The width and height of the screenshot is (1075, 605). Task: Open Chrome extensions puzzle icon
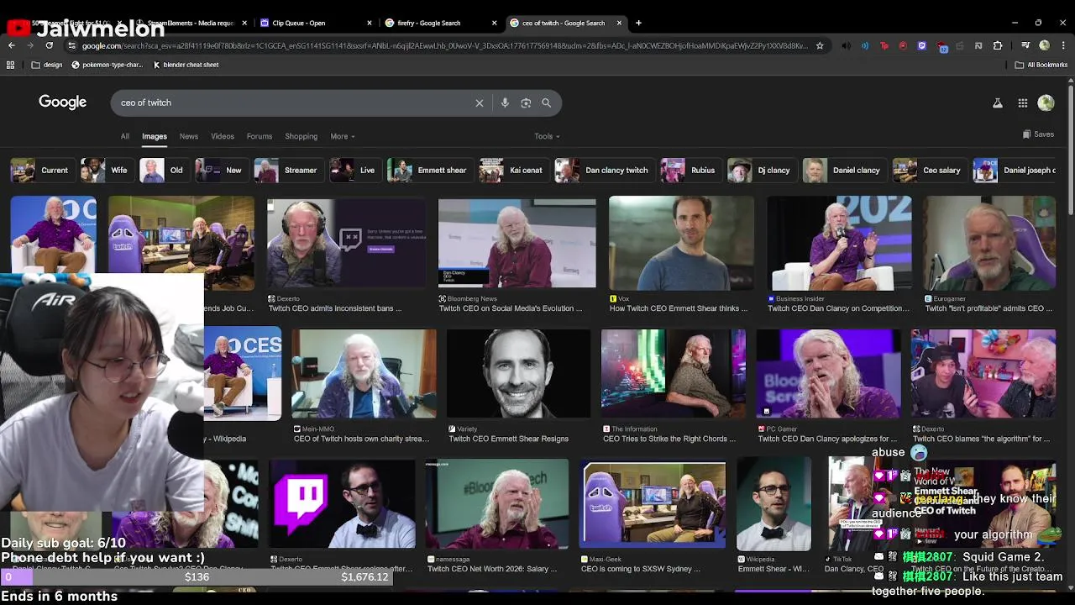pyautogui.click(x=998, y=45)
